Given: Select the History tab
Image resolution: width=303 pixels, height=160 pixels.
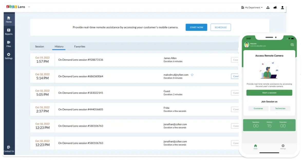Looking at the screenshot, I should (59, 47).
